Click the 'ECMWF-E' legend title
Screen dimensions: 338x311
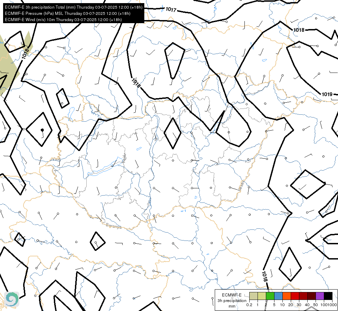(x=232, y=295)
